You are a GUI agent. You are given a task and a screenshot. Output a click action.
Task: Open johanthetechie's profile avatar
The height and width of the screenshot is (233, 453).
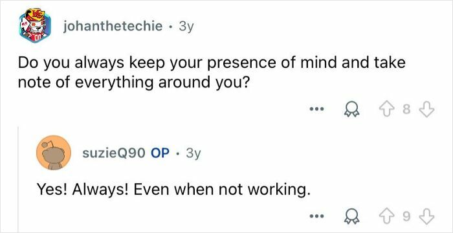point(35,25)
